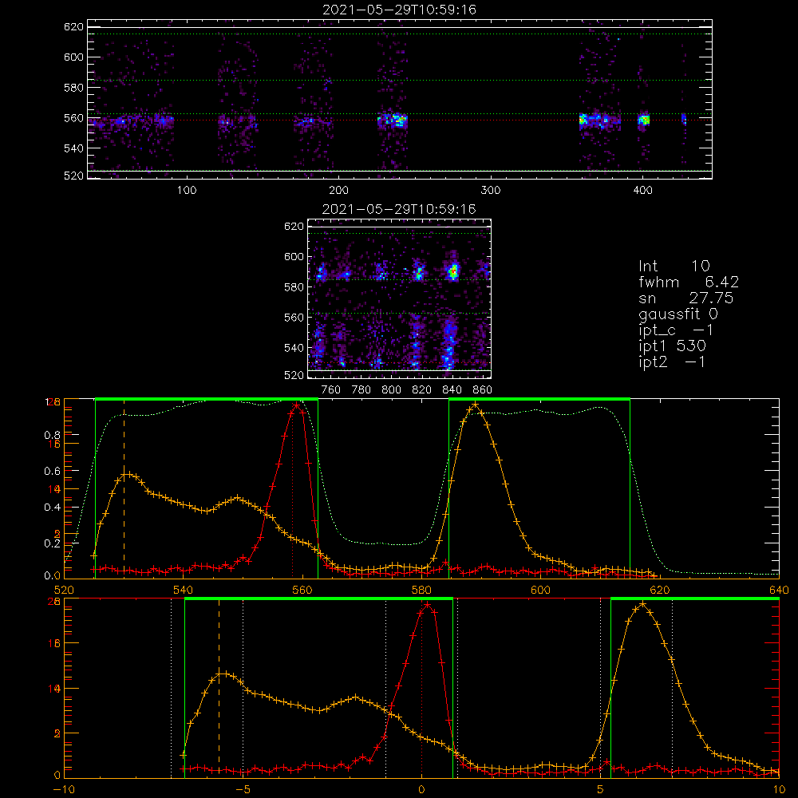Image resolution: width=798 pixels, height=798 pixels.
Task: Click x-axis label 200 of top spectrogram
Action: click(338, 191)
